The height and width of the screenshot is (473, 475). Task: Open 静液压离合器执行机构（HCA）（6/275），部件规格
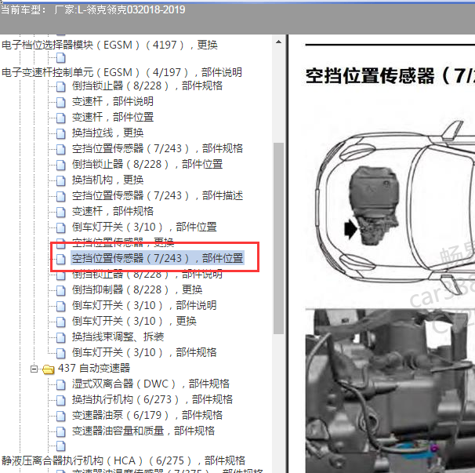tap(123, 461)
